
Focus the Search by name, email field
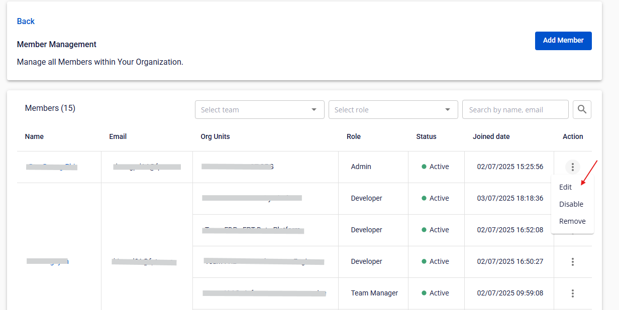pos(514,109)
